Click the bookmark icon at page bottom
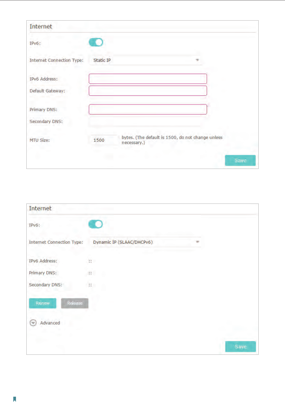Viewport: 285px width, 402px height. click(x=14, y=399)
